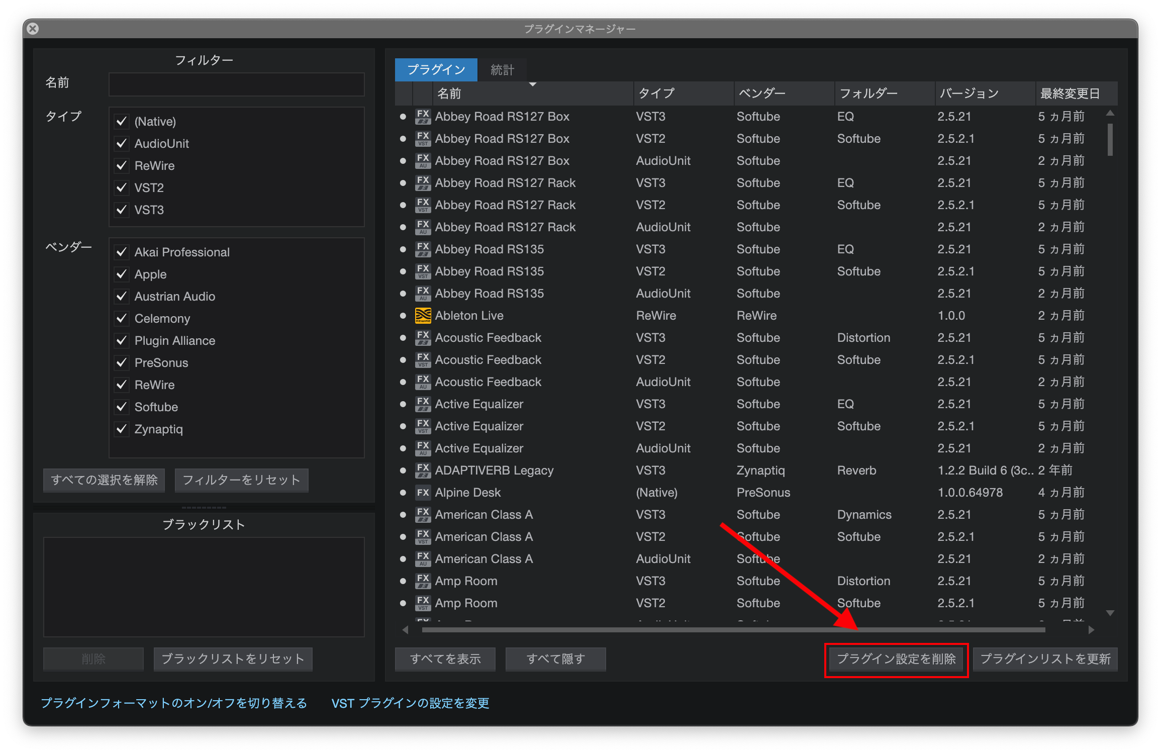Close the プラグインマネージャー window
1161x753 pixels.
[x=33, y=29]
